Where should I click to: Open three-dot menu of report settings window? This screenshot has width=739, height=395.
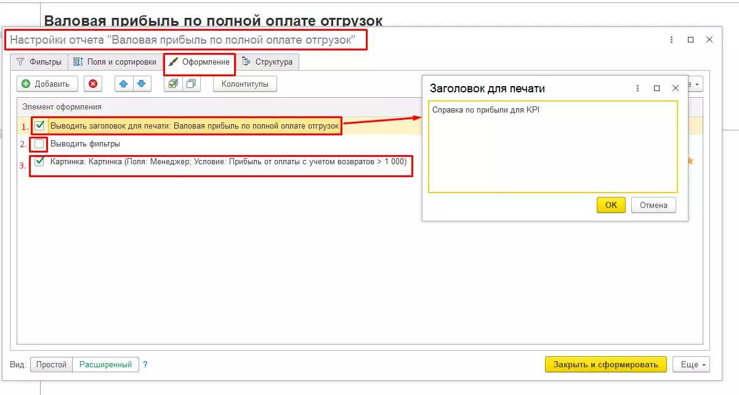[671, 39]
